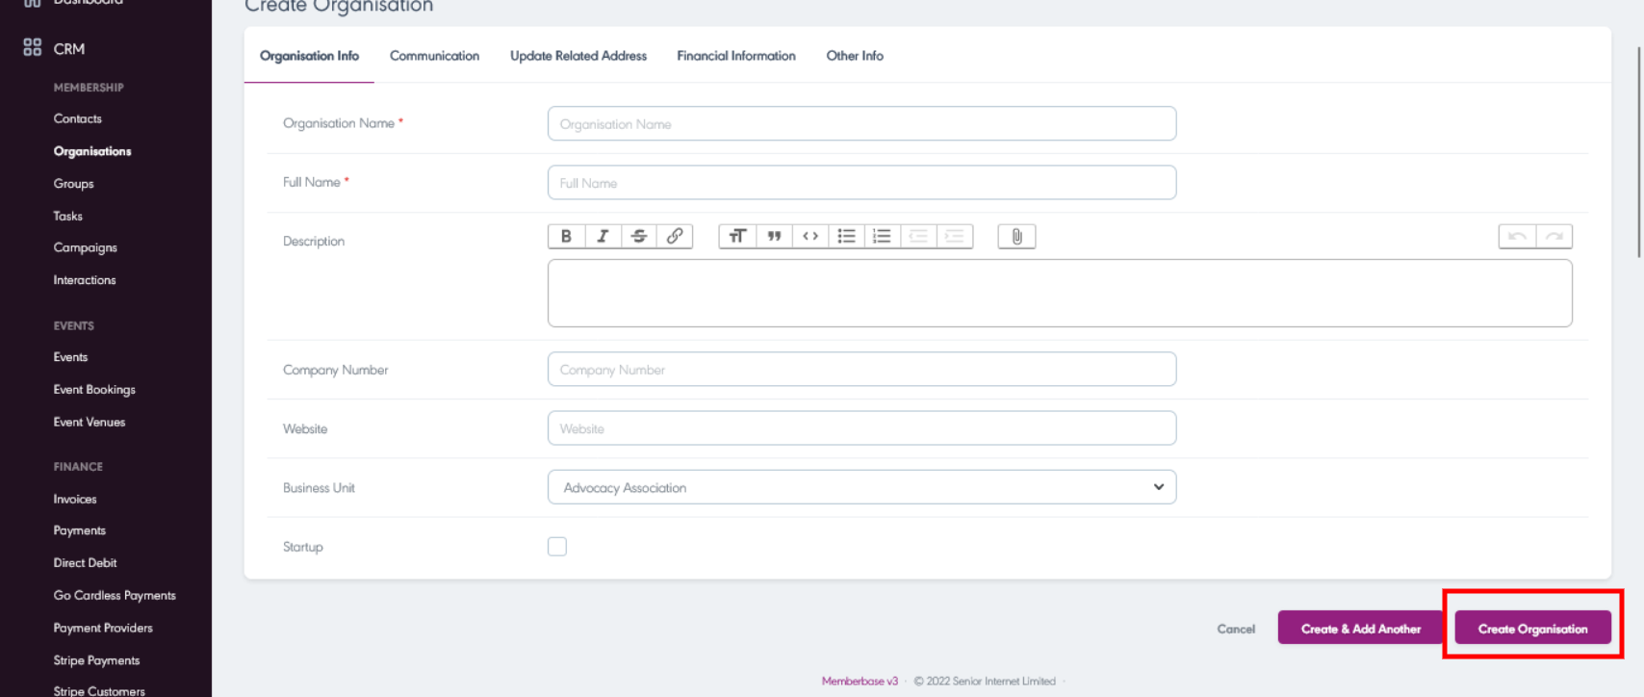This screenshot has width=1644, height=697.
Task: Cancel creating the organisation
Action: [1236, 629]
